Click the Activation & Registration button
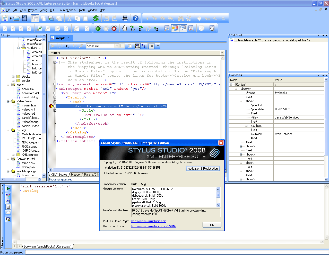This screenshot has height=255, width=329. (x=203, y=169)
